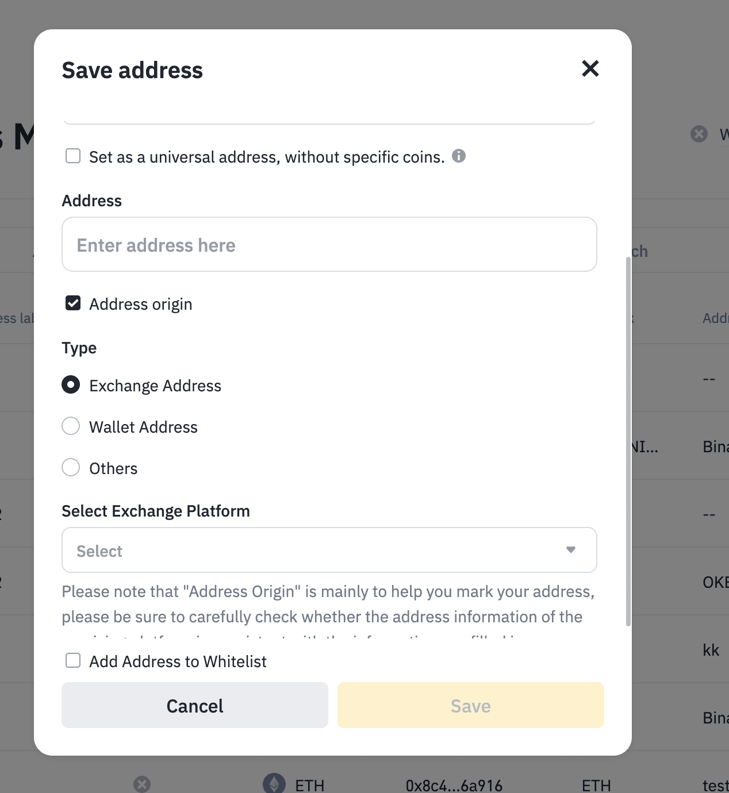Check Add Address to Whitelist

tap(73, 661)
